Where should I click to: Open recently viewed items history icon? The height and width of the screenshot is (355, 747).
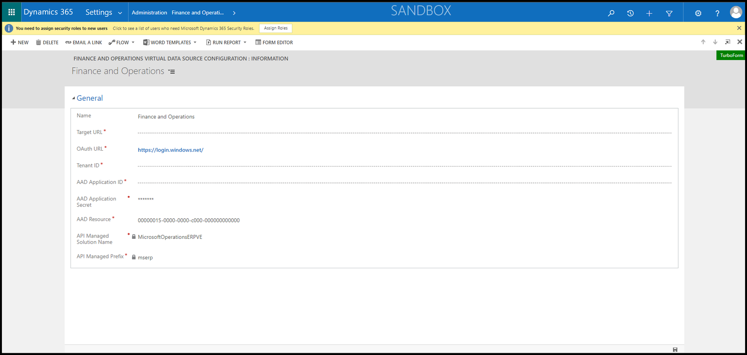630,13
